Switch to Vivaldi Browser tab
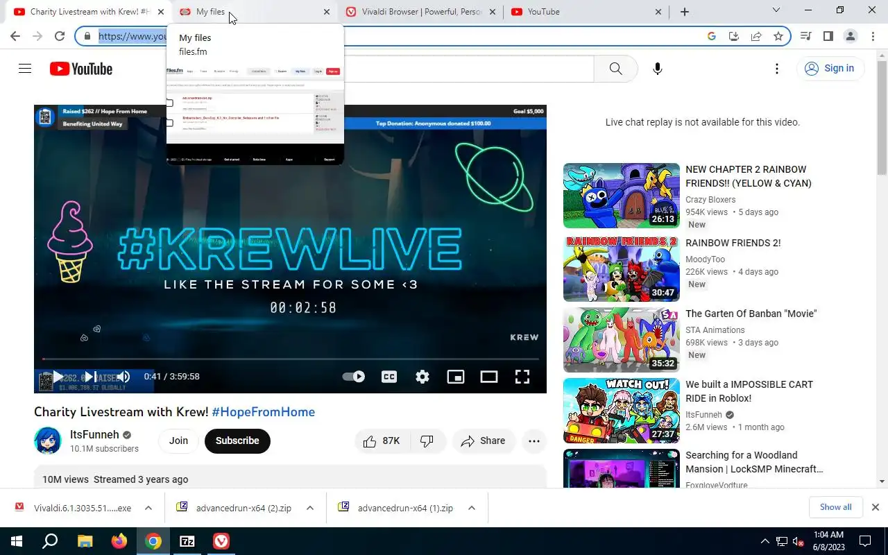The height and width of the screenshot is (555, 888). pyautogui.click(x=421, y=12)
